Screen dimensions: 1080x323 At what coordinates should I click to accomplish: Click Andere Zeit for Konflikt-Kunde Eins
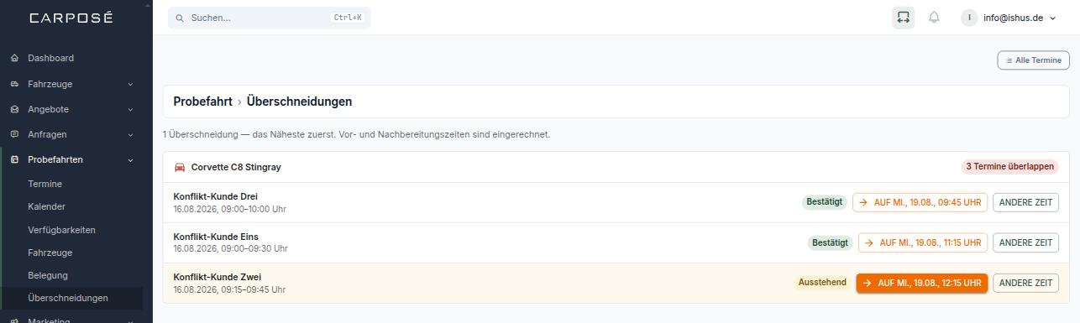tap(1025, 242)
